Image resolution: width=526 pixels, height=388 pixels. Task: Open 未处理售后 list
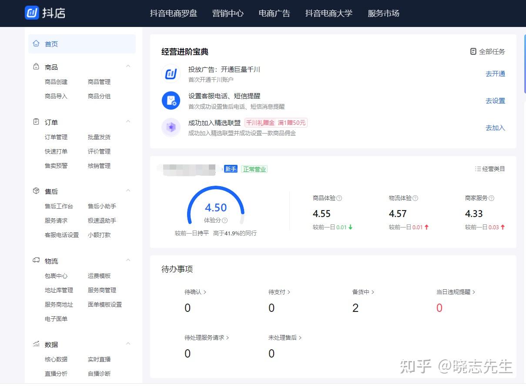[285, 338]
